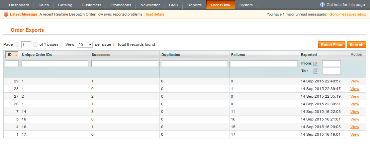Go to messages inbox link
The width and height of the screenshot is (370, 144).
[x=348, y=14]
